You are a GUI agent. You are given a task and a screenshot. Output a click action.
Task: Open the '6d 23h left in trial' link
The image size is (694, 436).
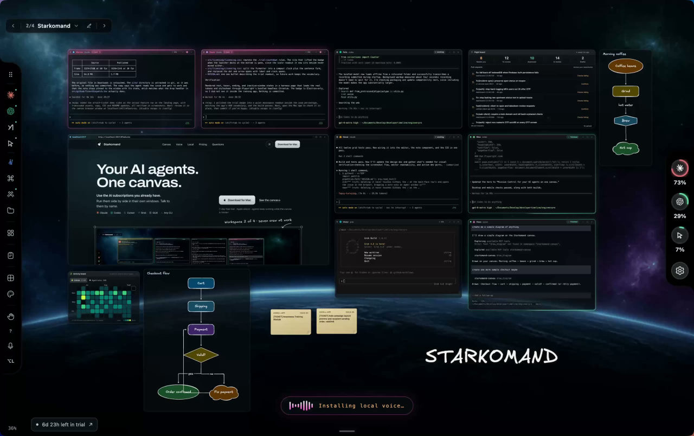click(64, 425)
